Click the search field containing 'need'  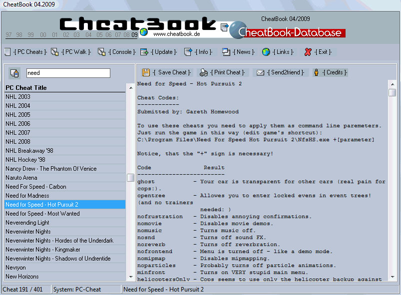click(68, 73)
